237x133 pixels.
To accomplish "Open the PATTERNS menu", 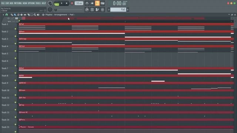I will (x=18, y=3).
